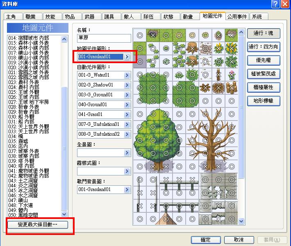291x246 pixels.
Task: Confirm with the 確定 button
Action: pos(206,240)
